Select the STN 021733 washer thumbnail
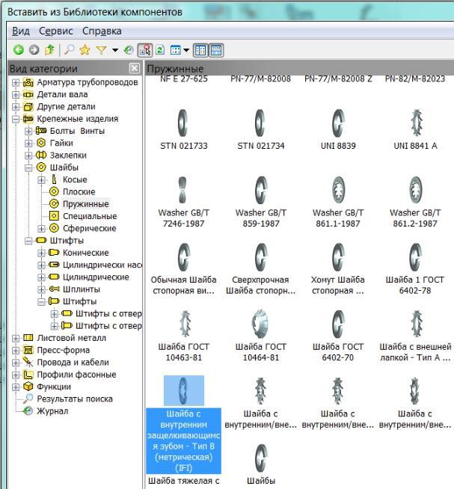 coord(183,123)
